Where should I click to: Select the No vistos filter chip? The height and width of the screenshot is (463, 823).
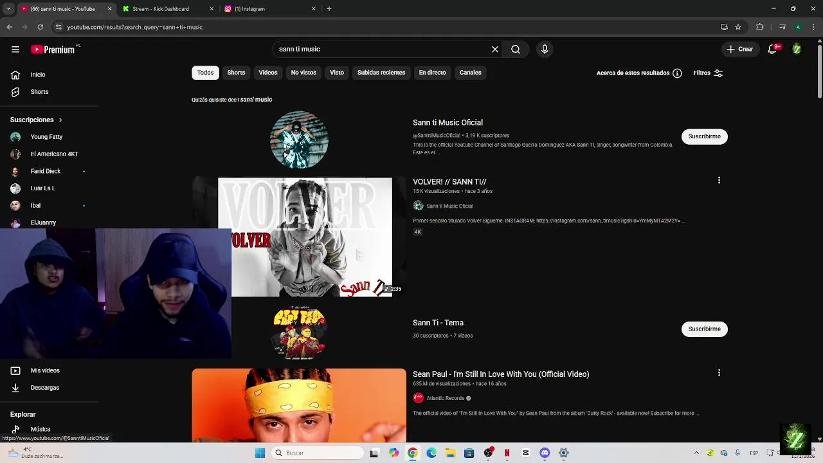pos(303,73)
